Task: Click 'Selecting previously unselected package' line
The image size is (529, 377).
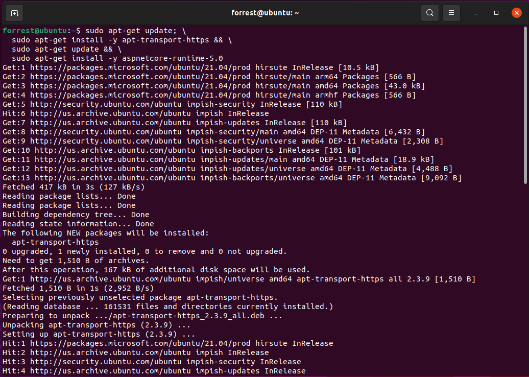Action: (x=140, y=297)
